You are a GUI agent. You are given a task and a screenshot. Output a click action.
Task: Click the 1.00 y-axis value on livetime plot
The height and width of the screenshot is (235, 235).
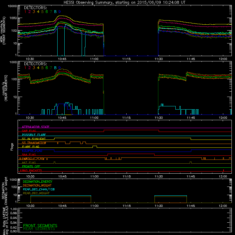14,209
